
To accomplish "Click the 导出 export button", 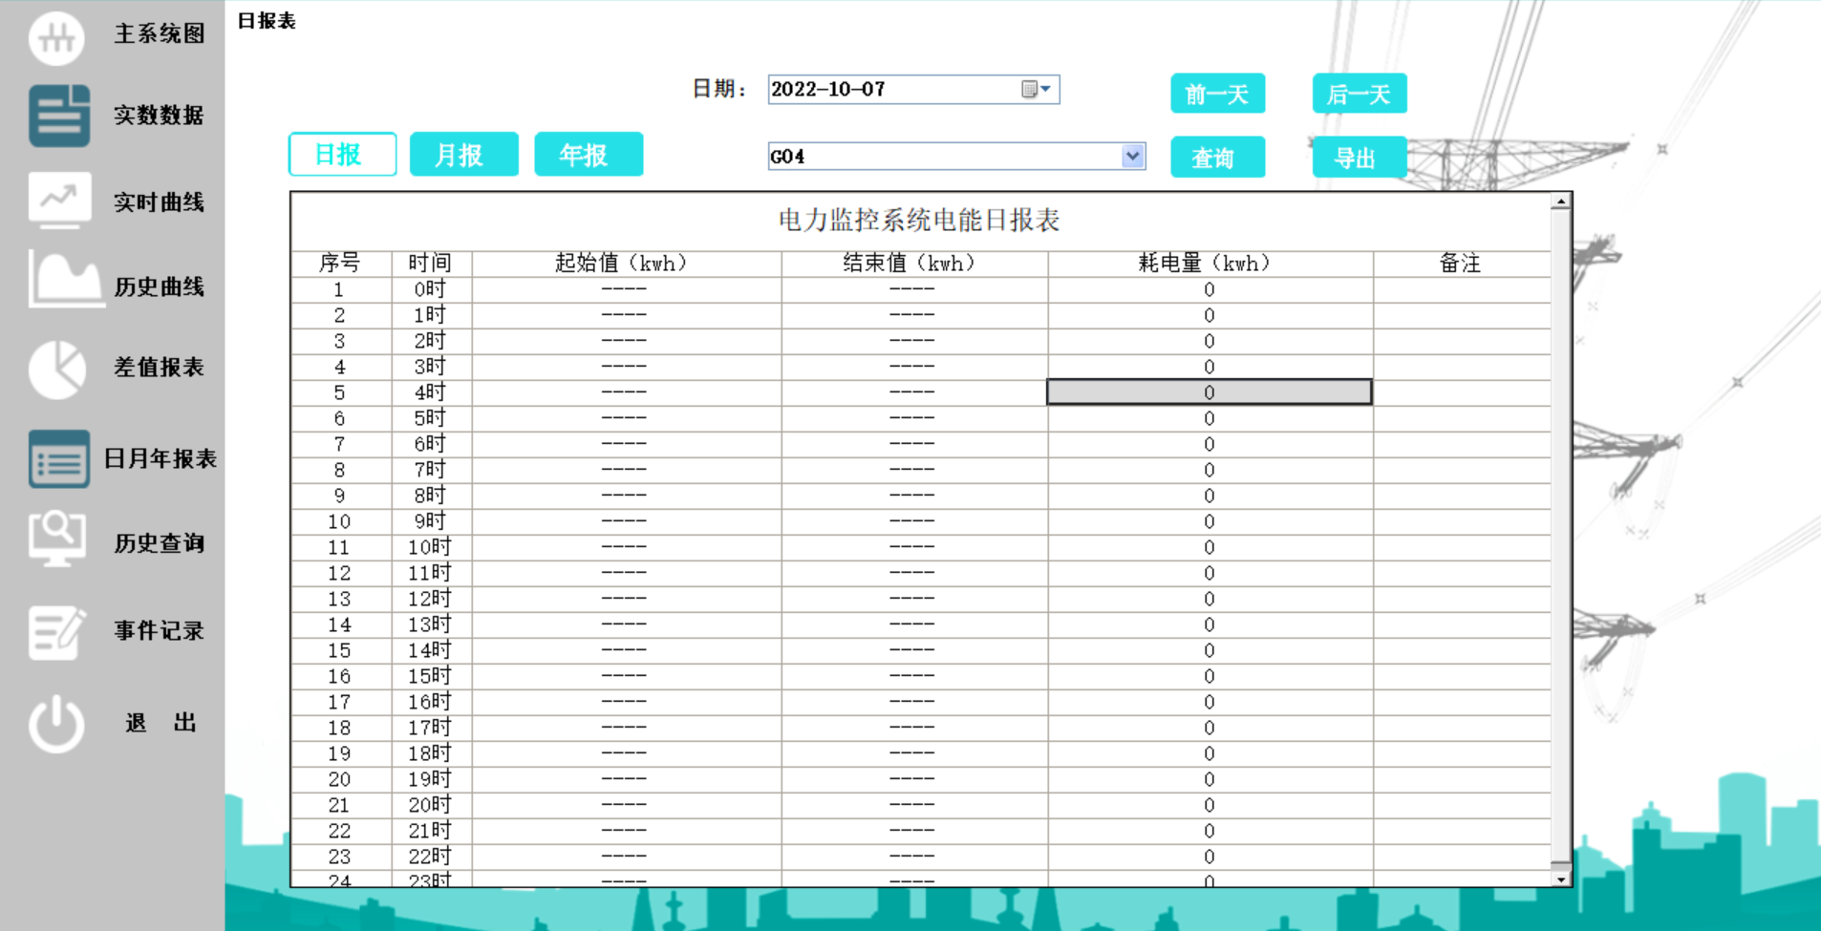I will (x=1359, y=157).
